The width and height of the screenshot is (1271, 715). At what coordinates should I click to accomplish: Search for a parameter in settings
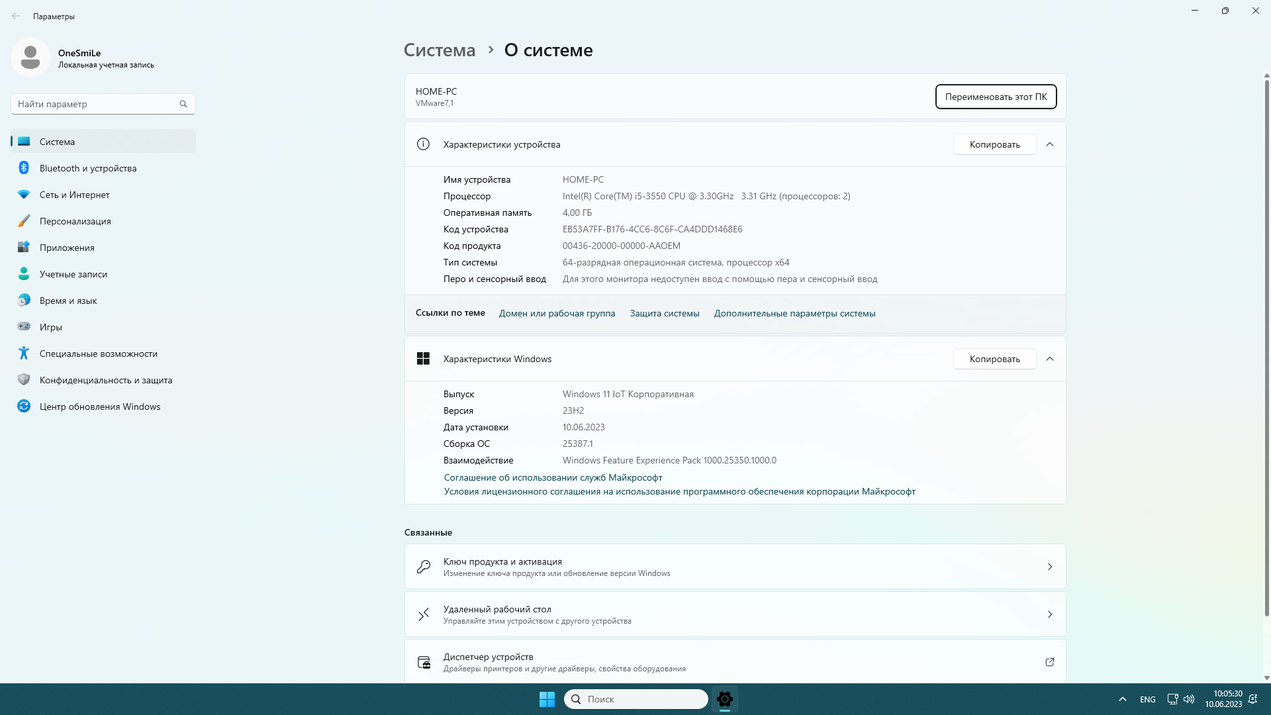click(x=93, y=104)
